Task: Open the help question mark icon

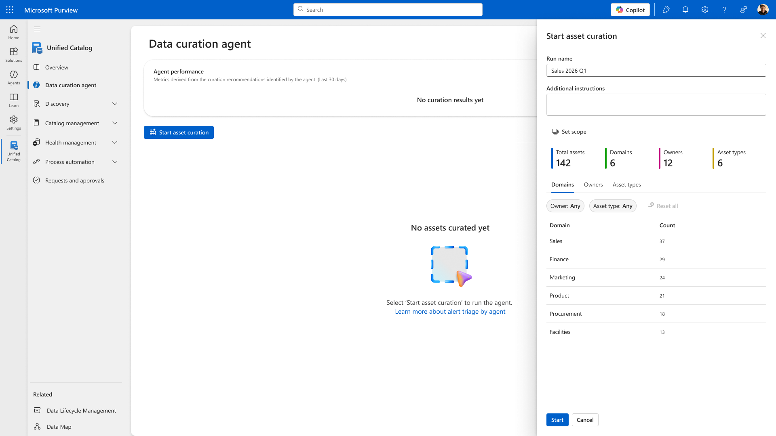Action: 724,10
